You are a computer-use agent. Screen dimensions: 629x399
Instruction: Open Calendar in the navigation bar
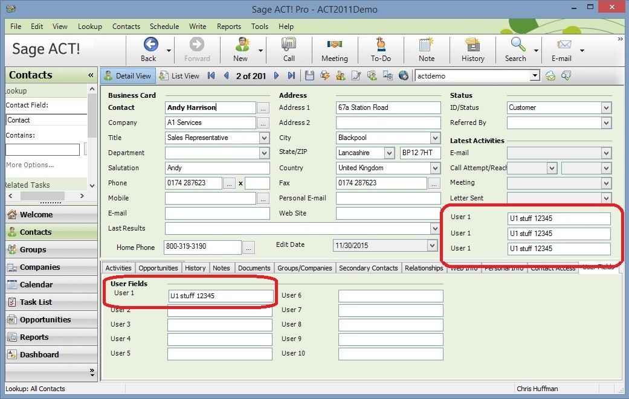51,284
